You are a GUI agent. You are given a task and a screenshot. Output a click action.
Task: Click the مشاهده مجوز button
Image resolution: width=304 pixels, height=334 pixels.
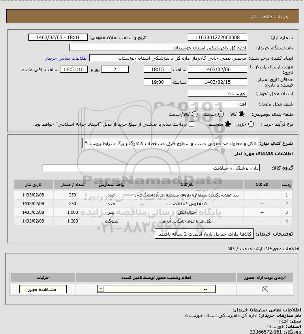point(43,289)
